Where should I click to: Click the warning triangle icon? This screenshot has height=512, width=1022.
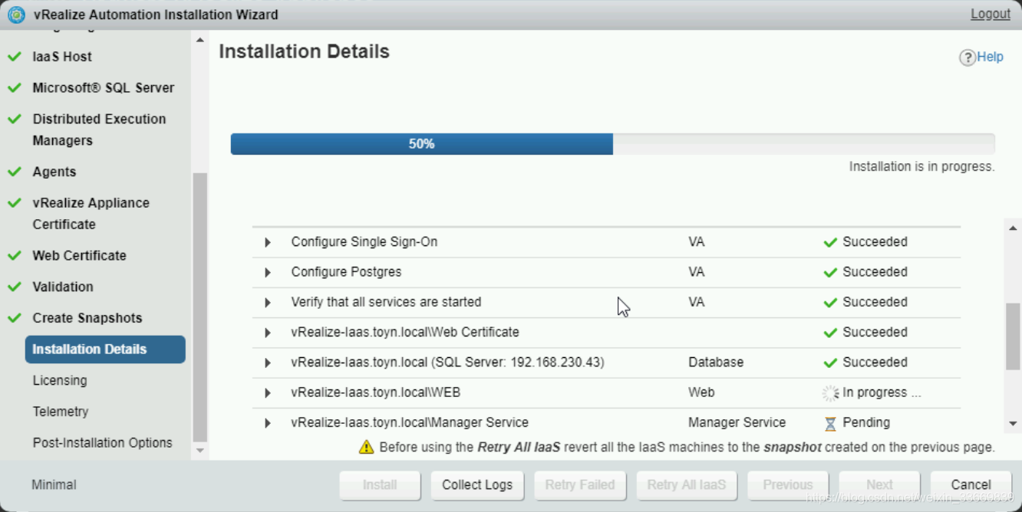[x=367, y=447]
